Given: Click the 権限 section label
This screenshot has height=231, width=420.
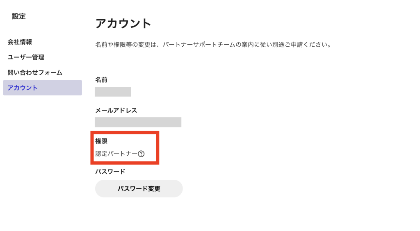Looking at the screenshot, I should pyautogui.click(x=101, y=141).
